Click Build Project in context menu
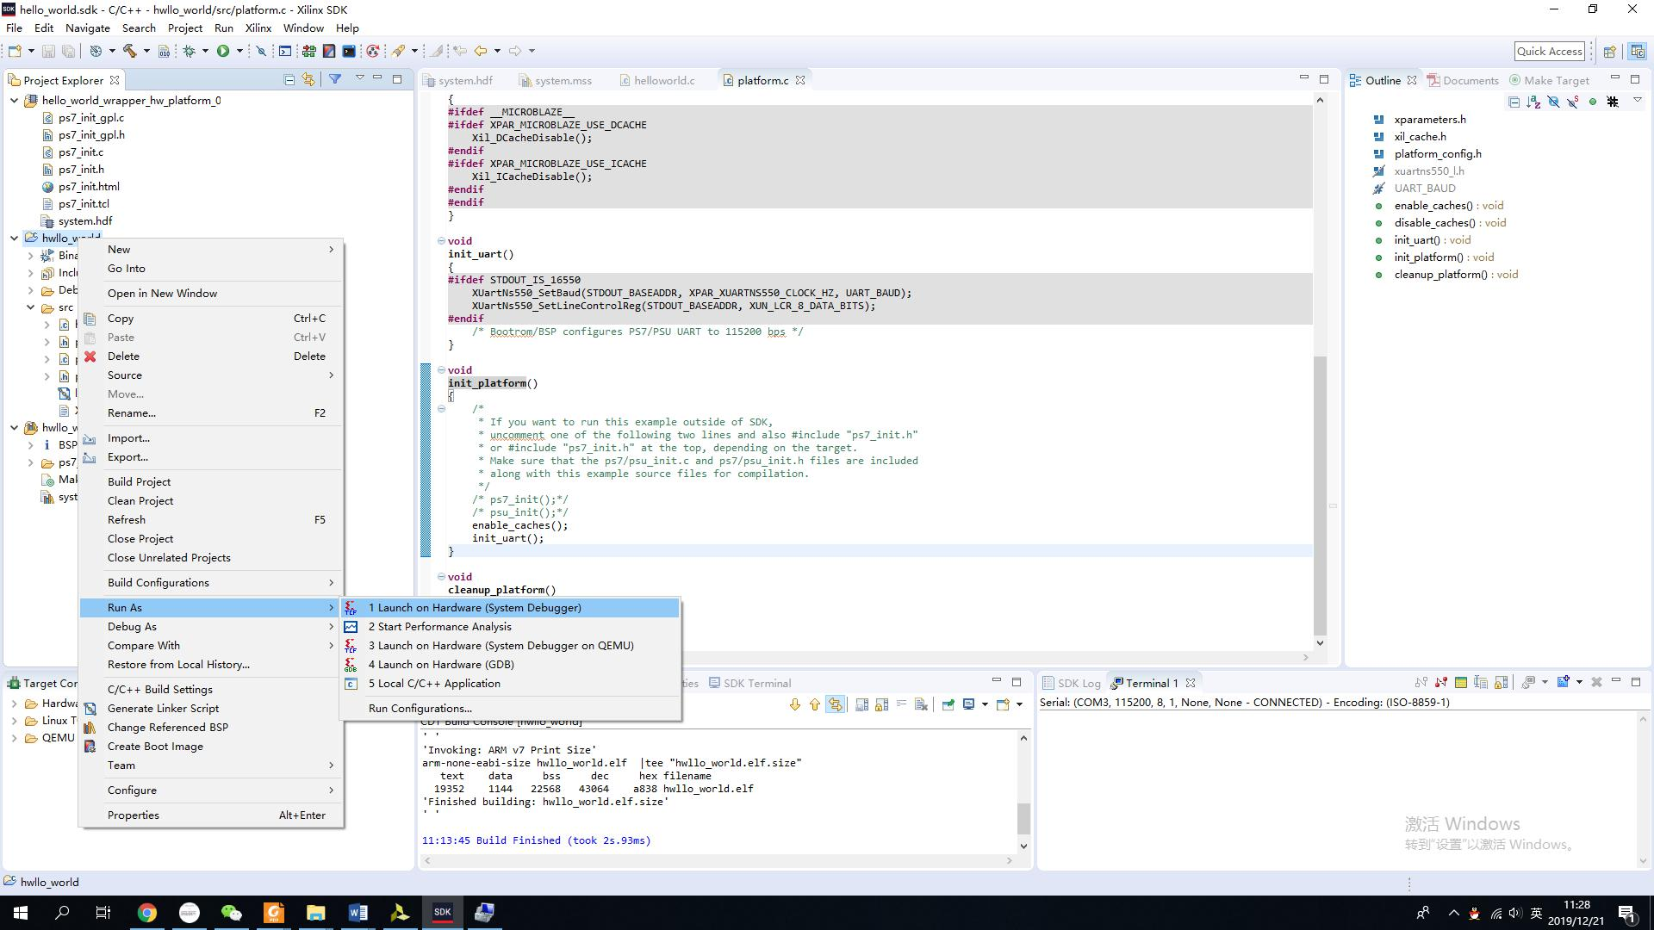1654x930 pixels. click(x=211, y=482)
